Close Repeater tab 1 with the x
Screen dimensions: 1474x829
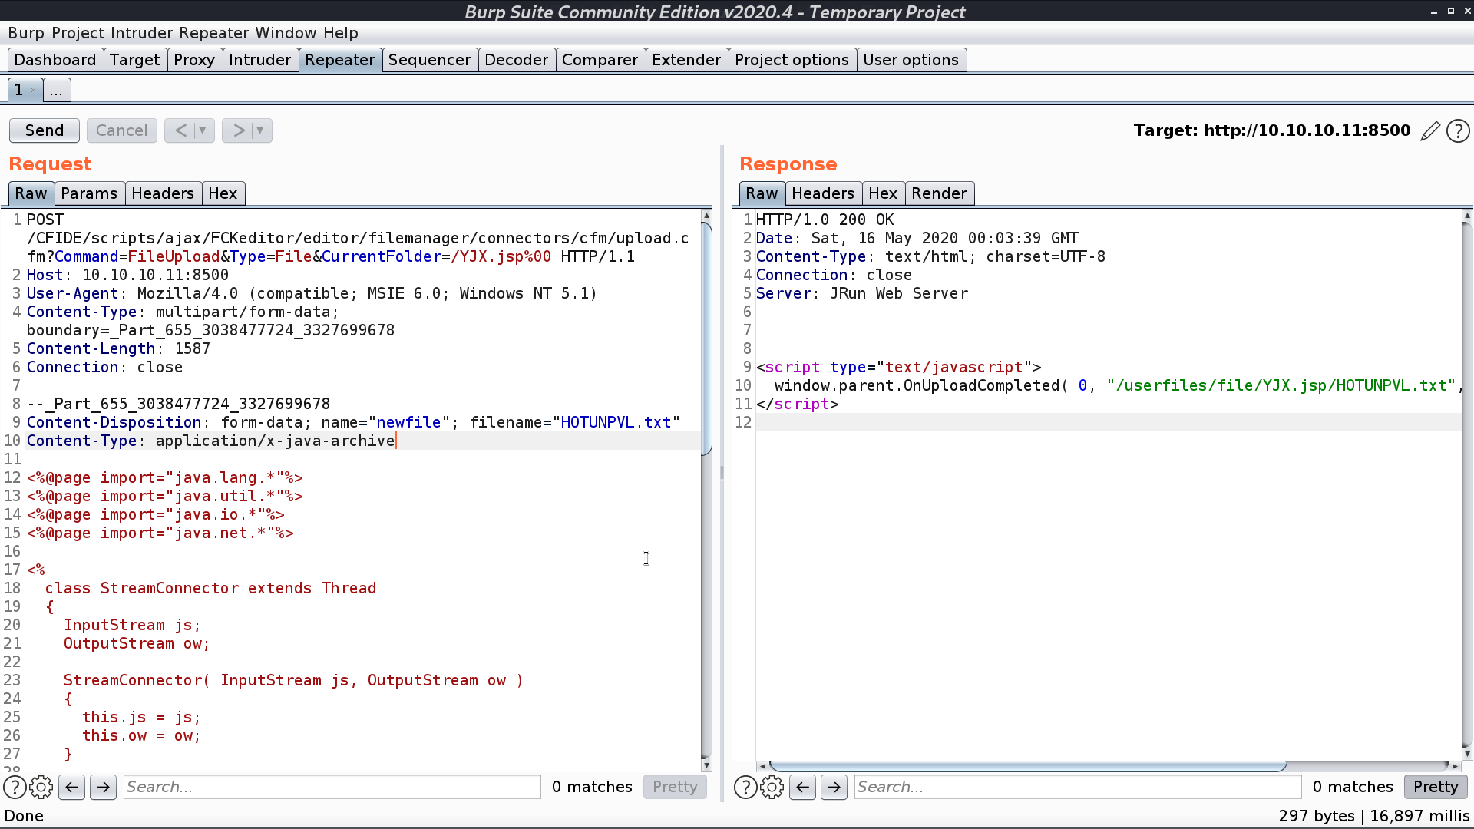point(33,91)
